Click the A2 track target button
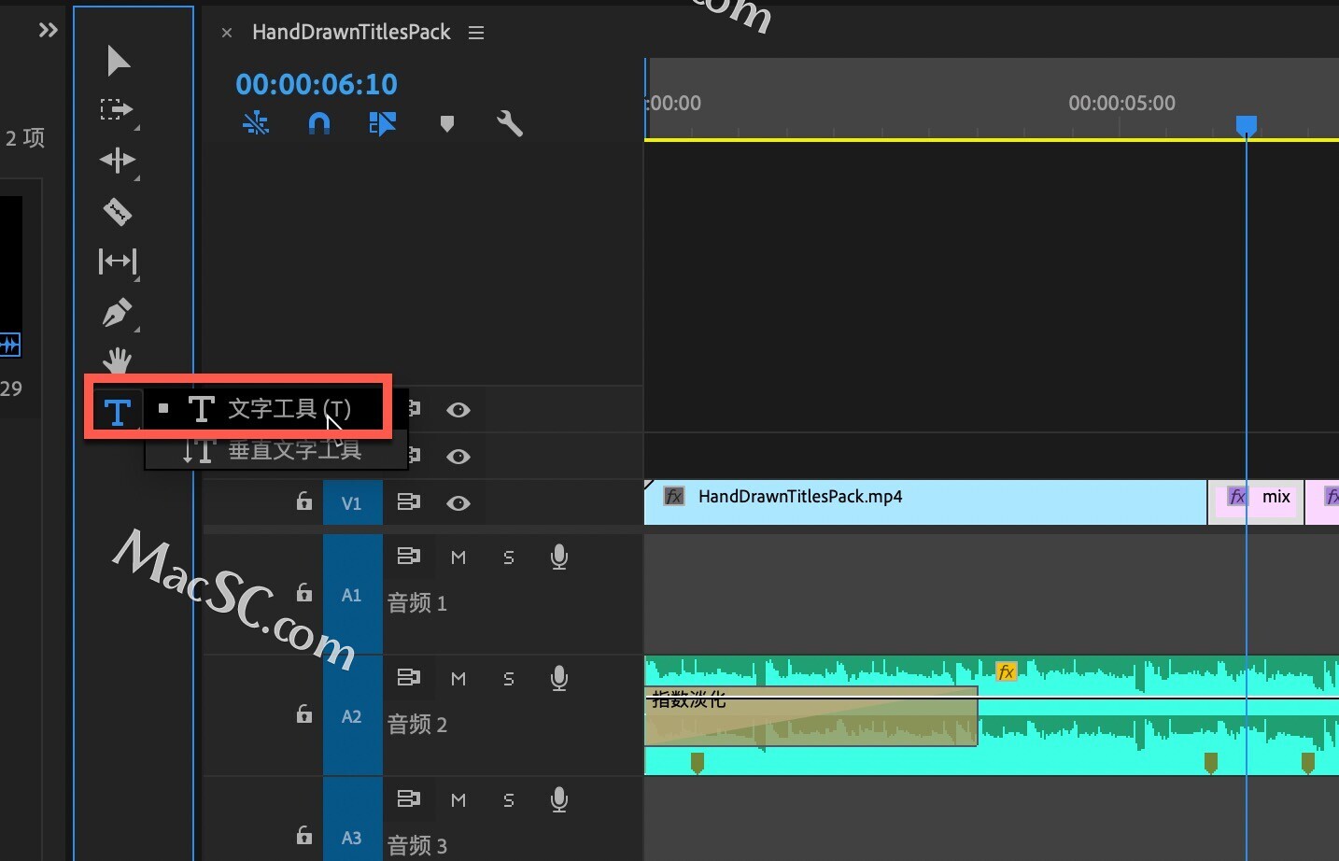The image size is (1339, 861). point(352,716)
